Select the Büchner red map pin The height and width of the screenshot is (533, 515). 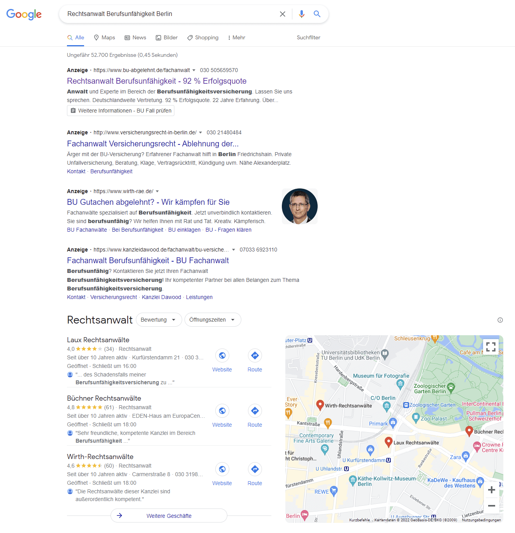coord(469,431)
